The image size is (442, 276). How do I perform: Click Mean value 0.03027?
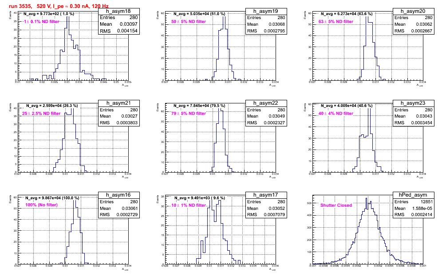[129, 116]
